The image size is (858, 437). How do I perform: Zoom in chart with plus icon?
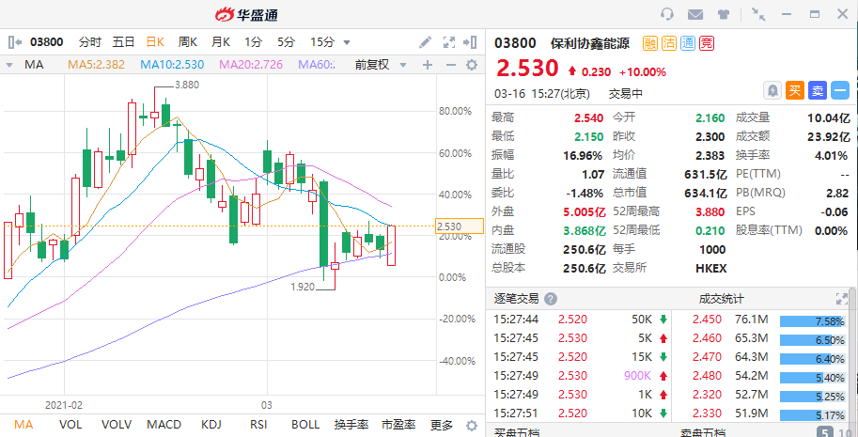(428, 65)
